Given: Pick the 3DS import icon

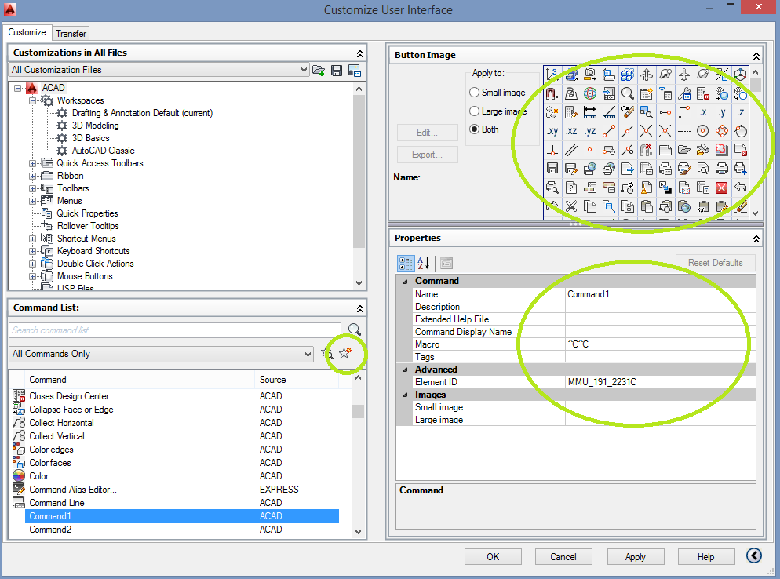Looking at the screenshot, I should click(x=608, y=93).
